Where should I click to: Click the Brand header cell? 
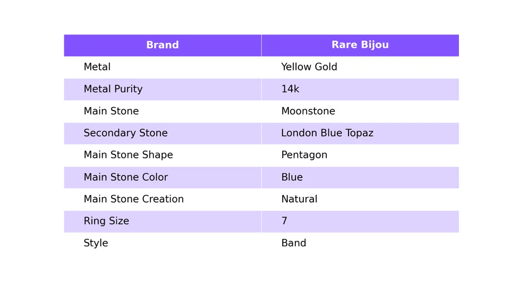pyautogui.click(x=163, y=46)
